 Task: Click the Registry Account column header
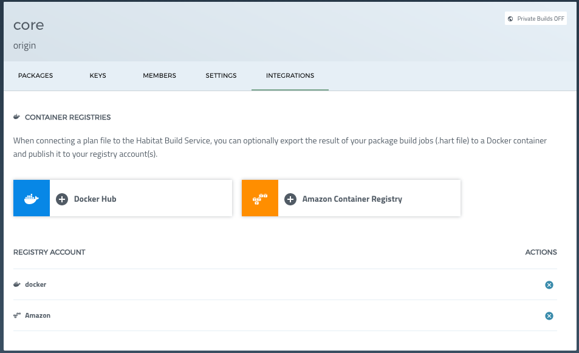[x=49, y=252]
